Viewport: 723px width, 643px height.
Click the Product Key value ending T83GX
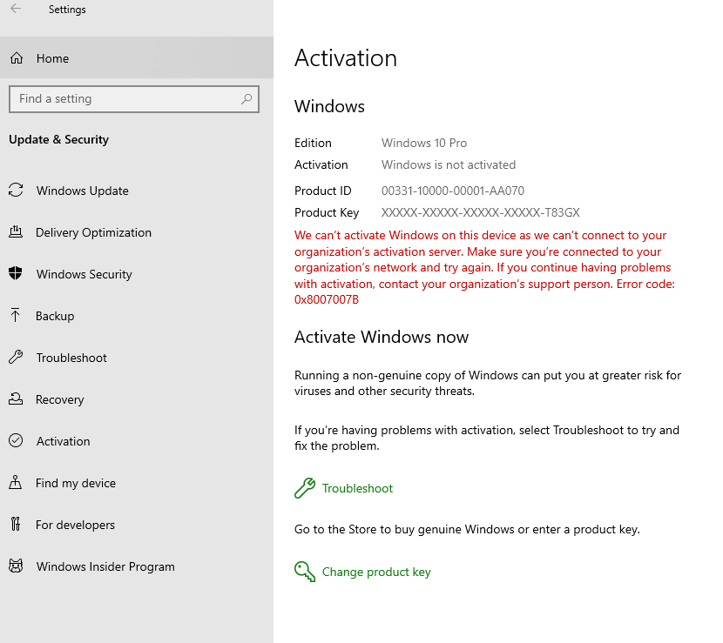click(x=481, y=212)
